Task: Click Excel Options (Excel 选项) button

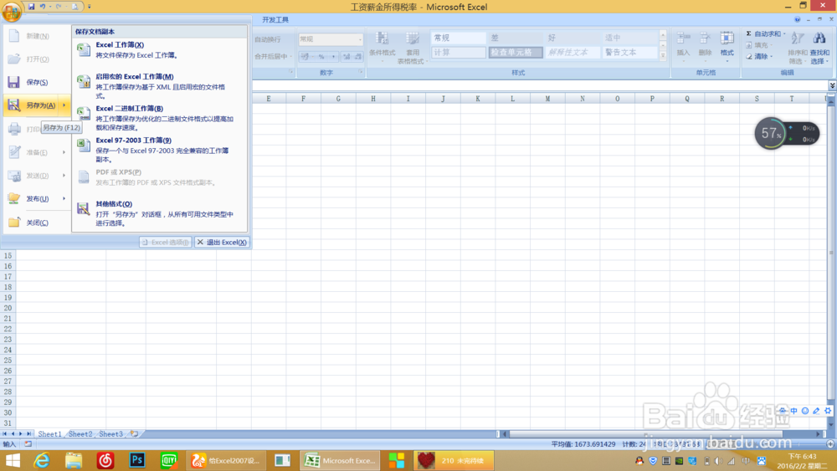Action: pyautogui.click(x=166, y=242)
